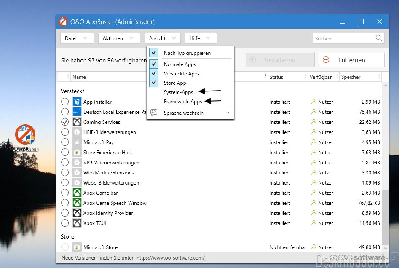Click the user icon in App Installer row

coord(314,102)
